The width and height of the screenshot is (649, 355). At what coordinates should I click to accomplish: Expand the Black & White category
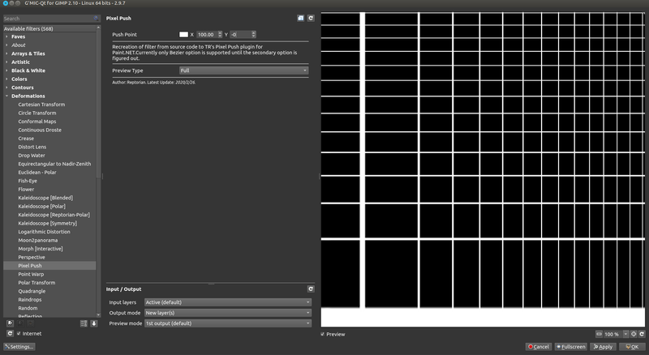[x=6, y=71]
